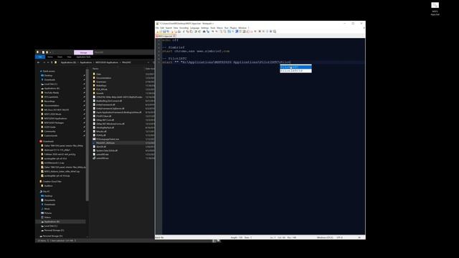459x258 pixels.
Task: Open the Share tab in Explorer ribbon
Action: pyautogui.click(x=60, y=57)
